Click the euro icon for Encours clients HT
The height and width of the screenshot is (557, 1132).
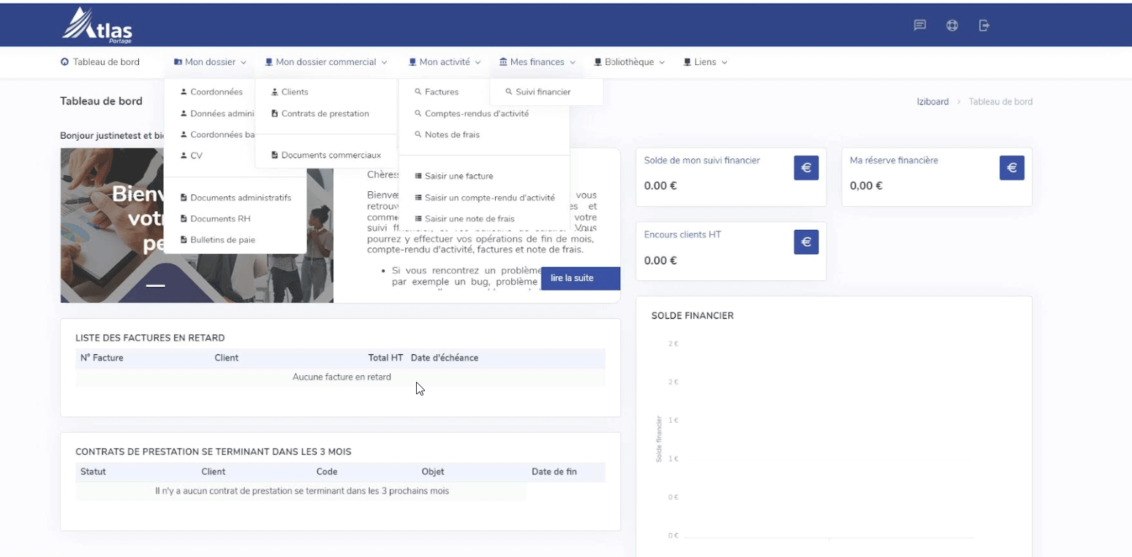[x=806, y=242]
